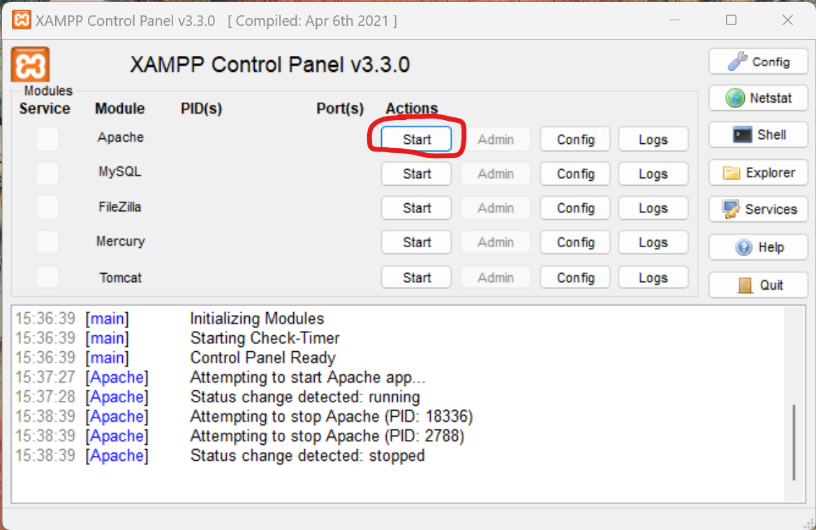Open Explorer via folder icon button

[759, 172]
